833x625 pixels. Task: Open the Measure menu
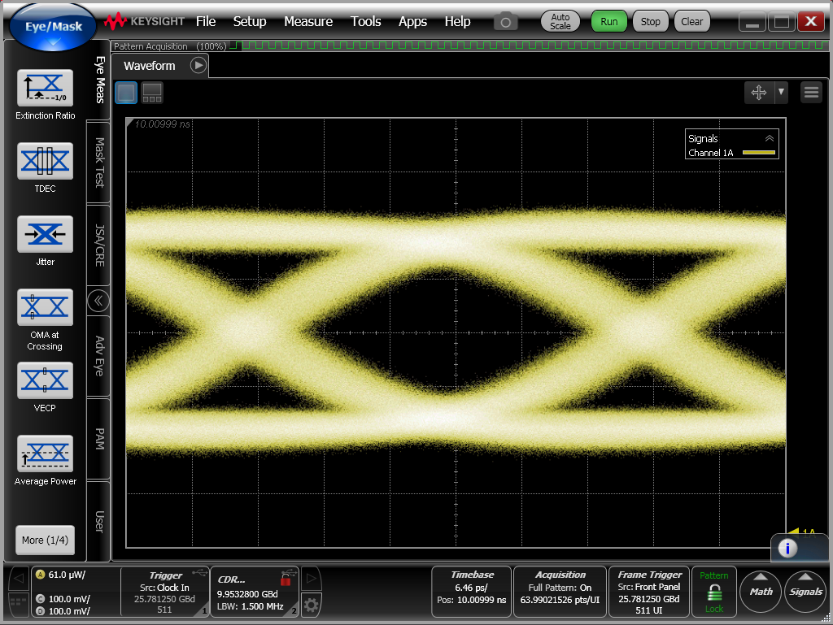[x=308, y=21]
